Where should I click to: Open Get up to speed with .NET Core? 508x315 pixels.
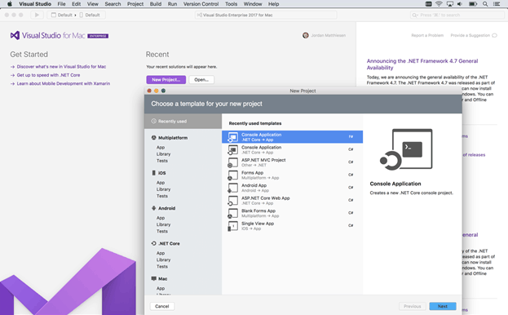click(x=48, y=75)
